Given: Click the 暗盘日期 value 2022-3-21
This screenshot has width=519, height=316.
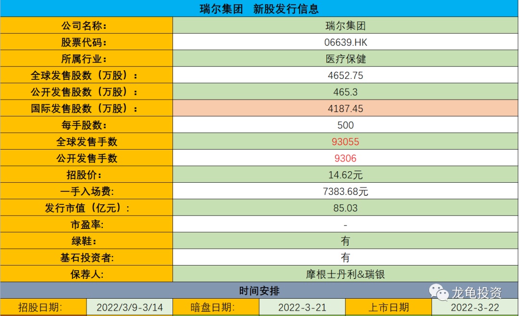Looking at the screenshot, I should (302, 307).
